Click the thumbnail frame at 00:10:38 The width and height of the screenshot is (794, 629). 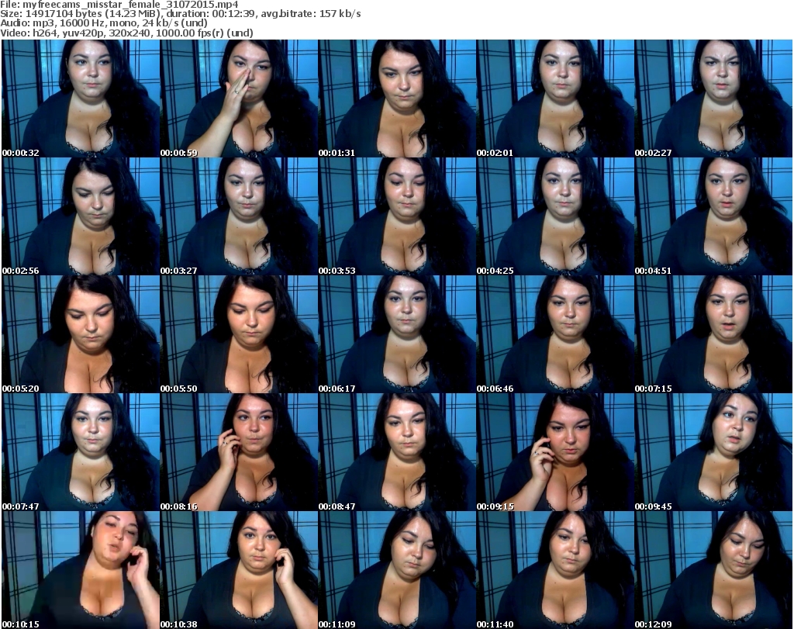click(x=239, y=570)
